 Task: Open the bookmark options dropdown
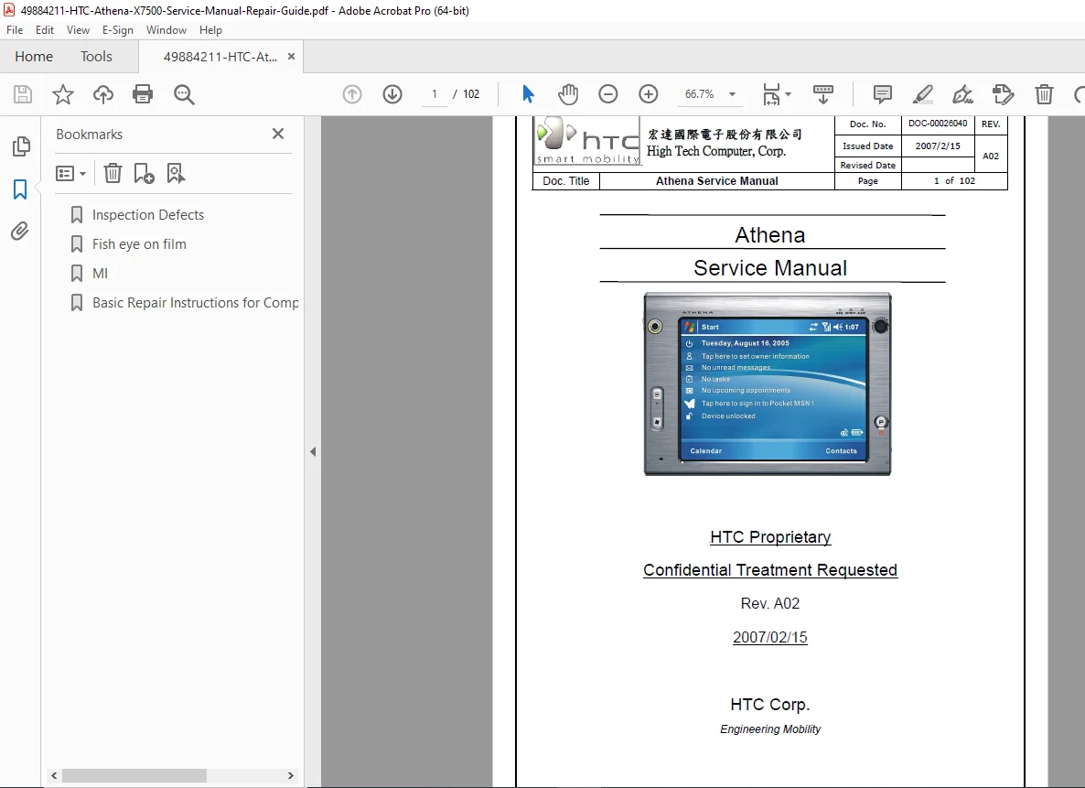pos(70,173)
